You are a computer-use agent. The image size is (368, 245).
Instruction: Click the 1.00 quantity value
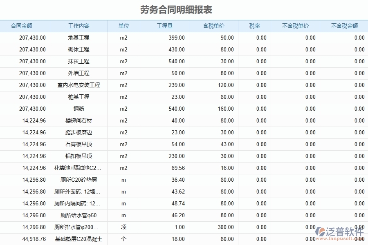pyautogui.click(x=180, y=227)
